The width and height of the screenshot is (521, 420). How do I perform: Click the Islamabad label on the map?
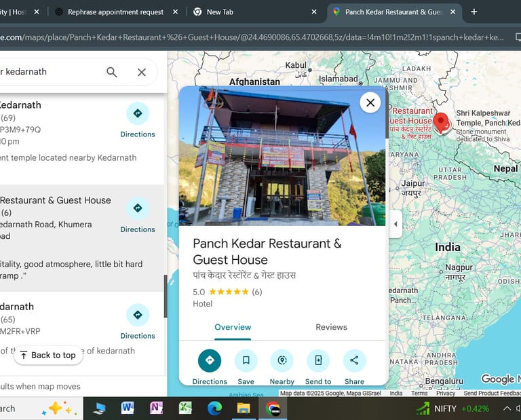click(x=339, y=79)
